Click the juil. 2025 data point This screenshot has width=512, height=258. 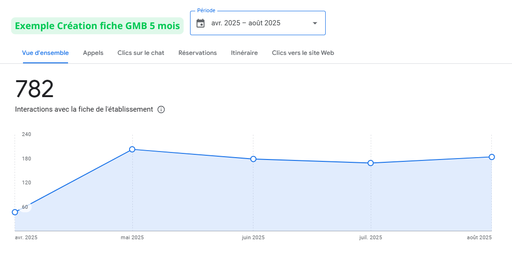tap(371, 163)
